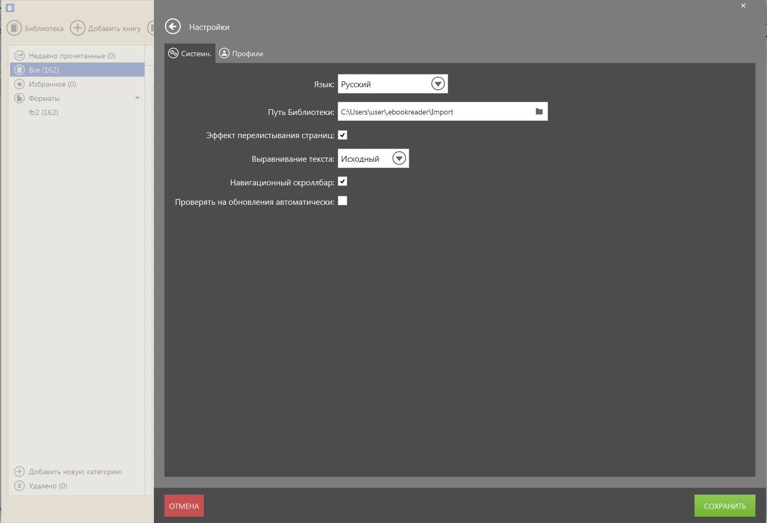Select Недавно прочитанные (0) category

tap(77, 56)
